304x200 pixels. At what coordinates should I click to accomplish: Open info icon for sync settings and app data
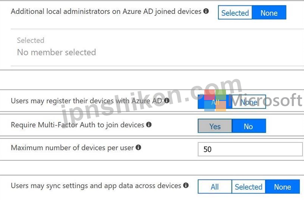(186, 185)
